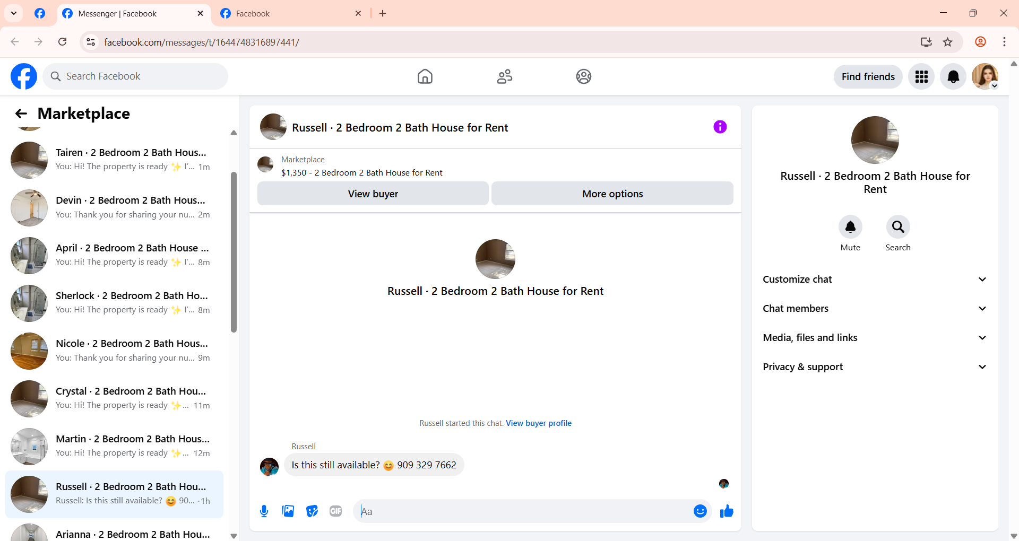Click the View buyer button
The height and width of the screenshot is (541, 1019).
tap(373, 194)
